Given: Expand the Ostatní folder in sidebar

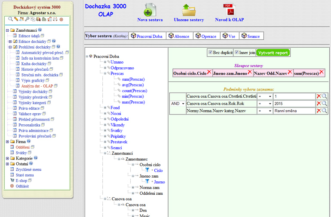Looking at the screenshot, I should [7, 164].
